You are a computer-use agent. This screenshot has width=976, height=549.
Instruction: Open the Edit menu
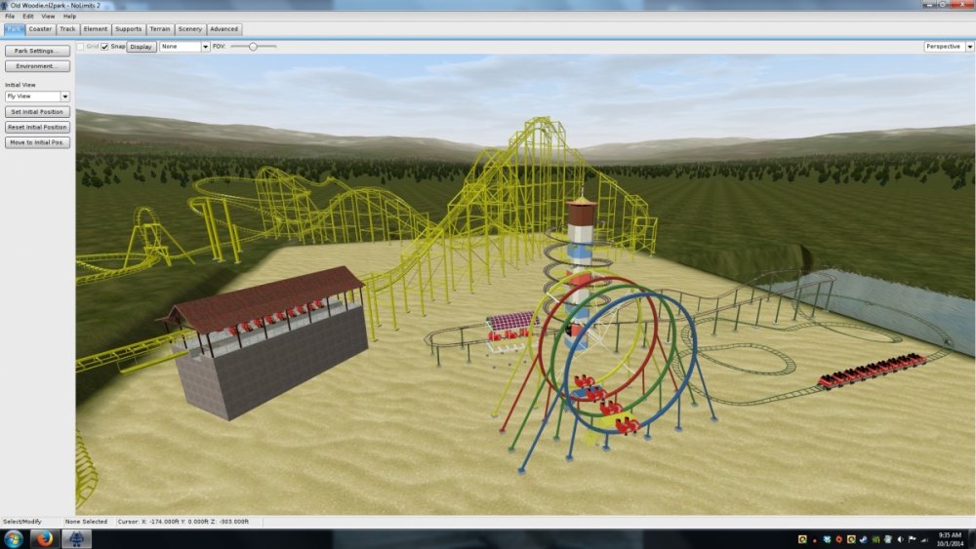27,17
